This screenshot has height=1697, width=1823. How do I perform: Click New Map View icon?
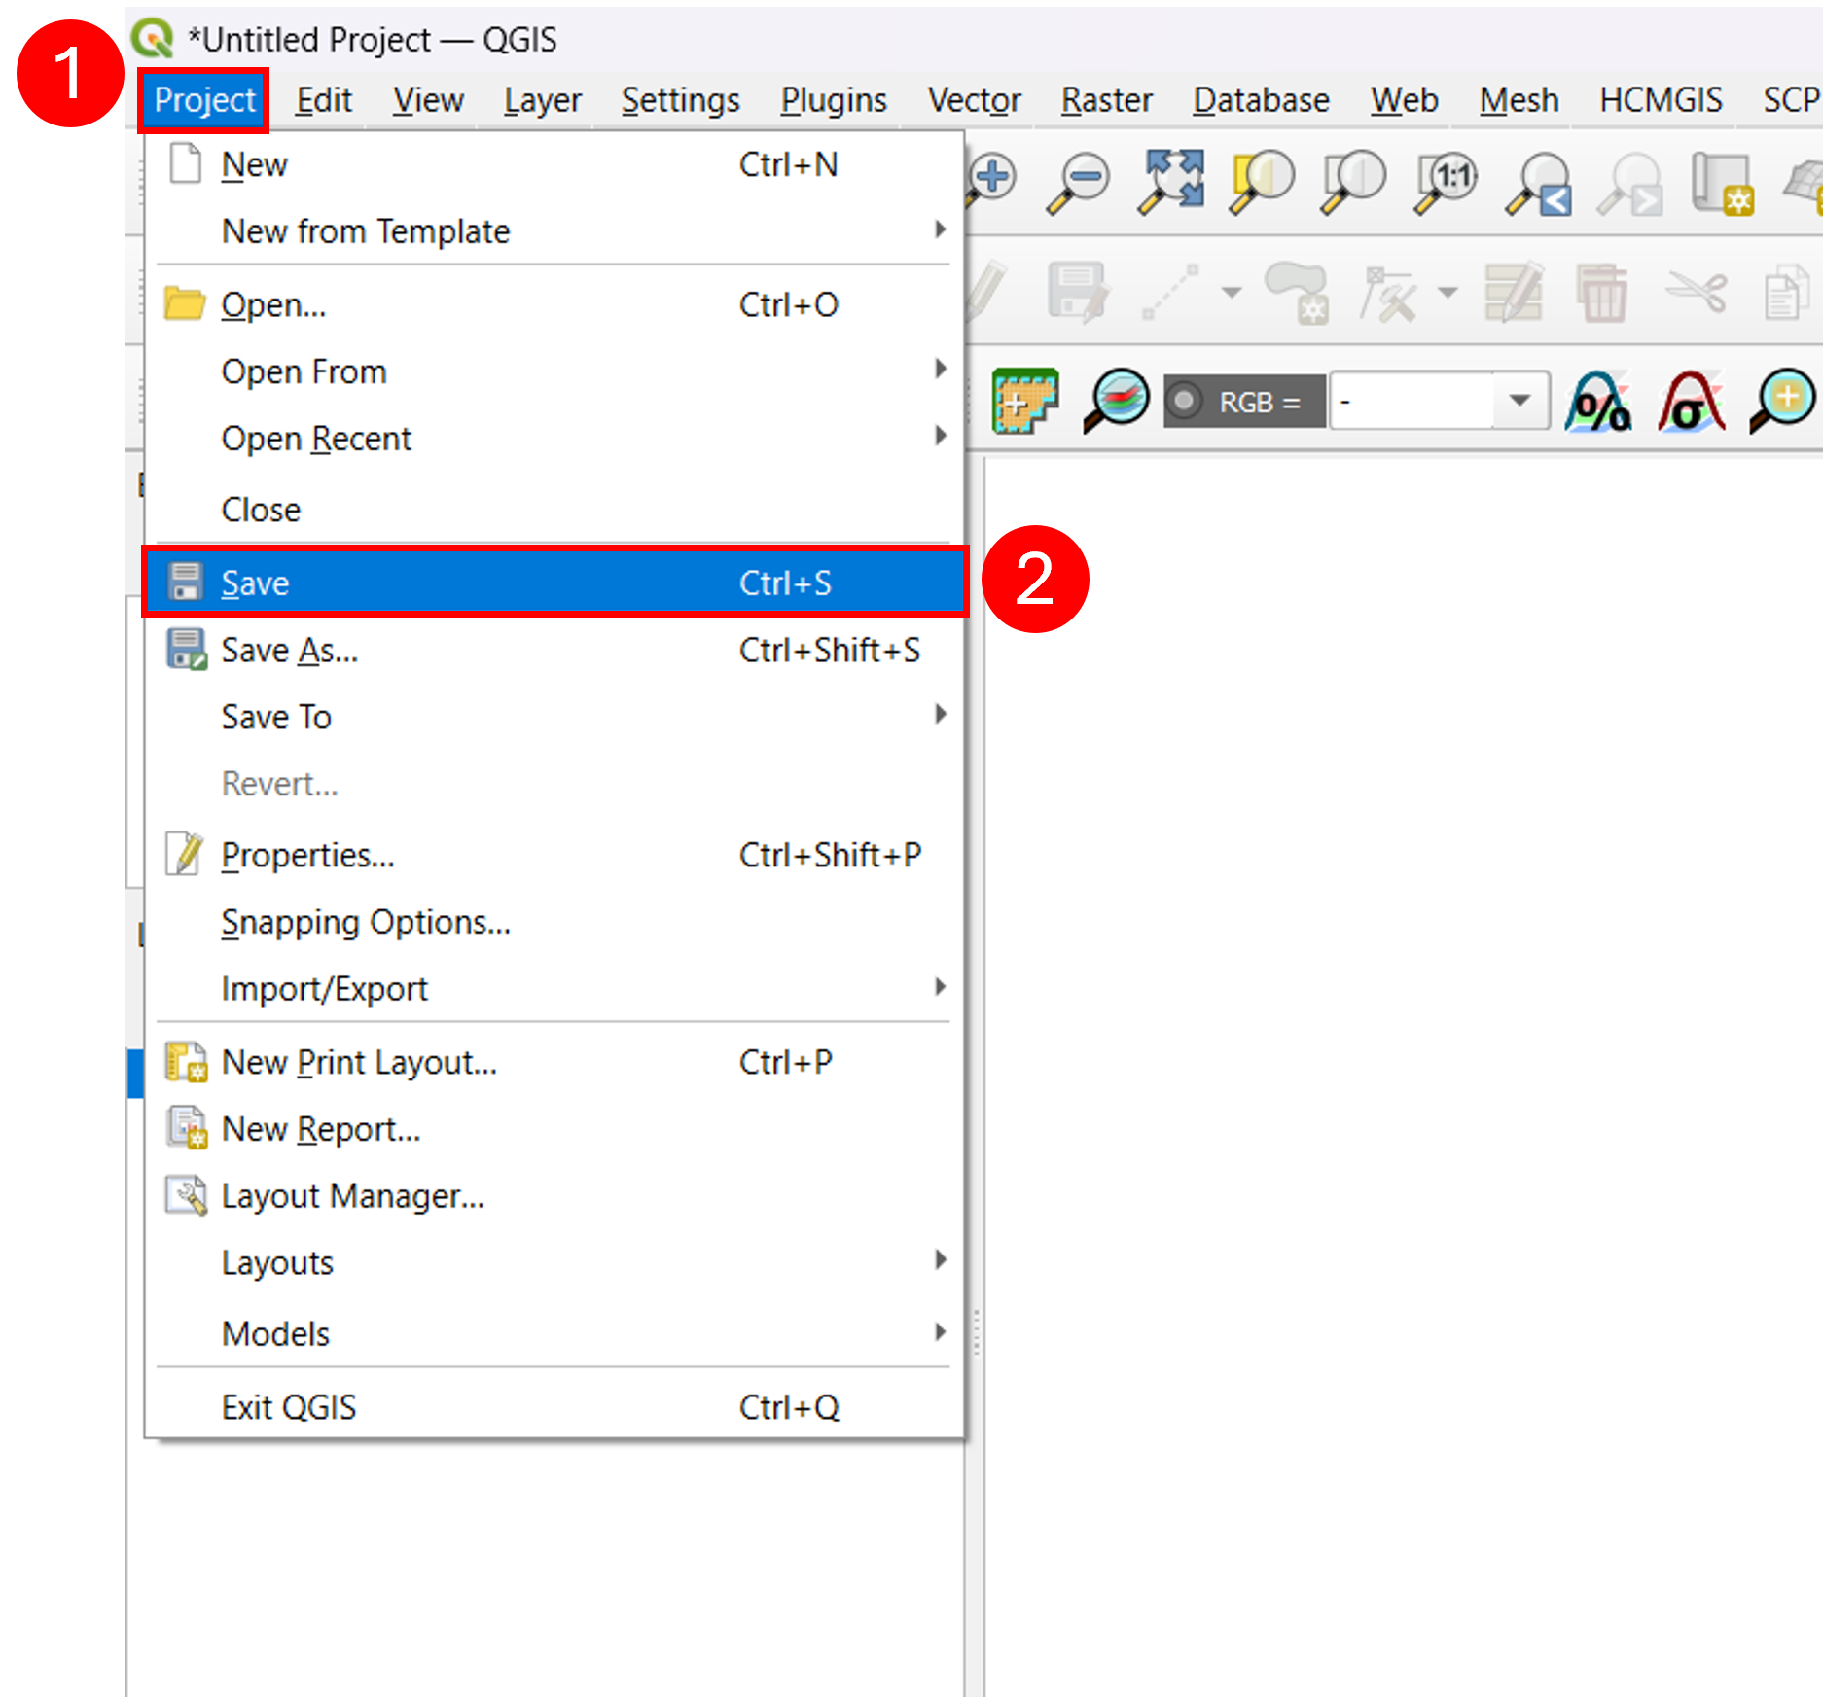(x=1722, y=183)
